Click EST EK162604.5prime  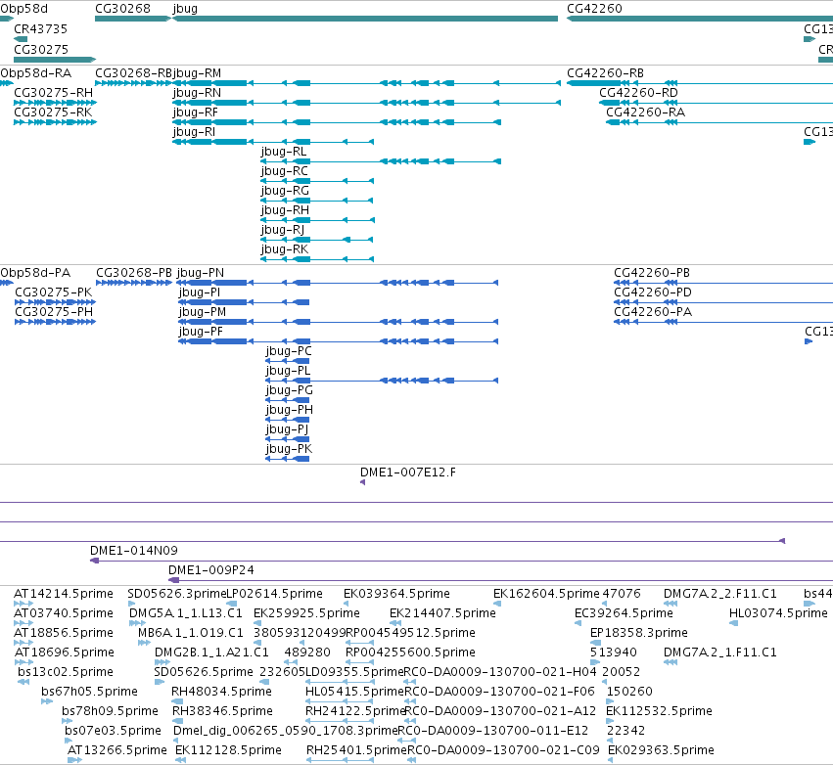546,594
